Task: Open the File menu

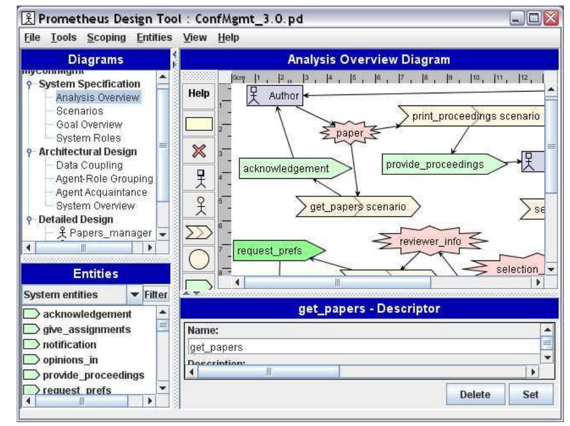Action: pos(32,38)
